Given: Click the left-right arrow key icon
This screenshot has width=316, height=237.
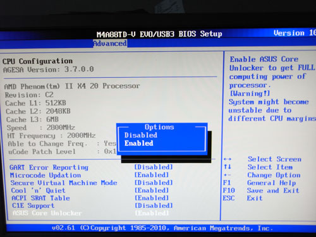Looking at the screenshot, I should click(x=228, y=159).
